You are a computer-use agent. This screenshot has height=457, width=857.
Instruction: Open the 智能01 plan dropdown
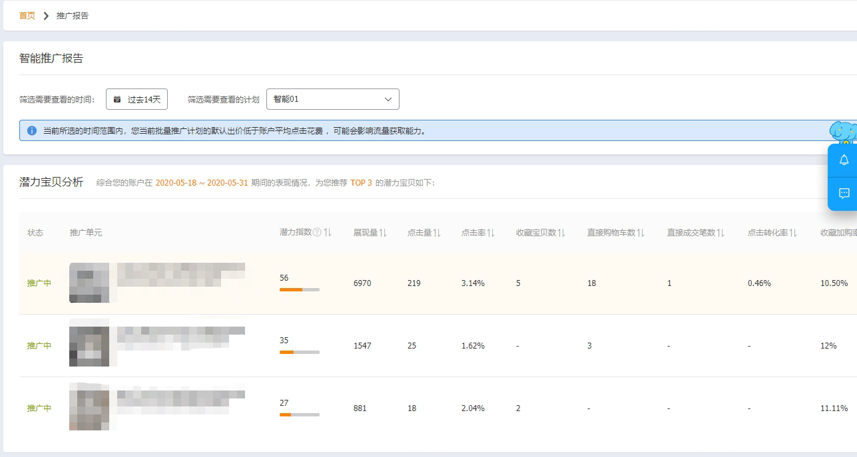[x=332, y=99]
